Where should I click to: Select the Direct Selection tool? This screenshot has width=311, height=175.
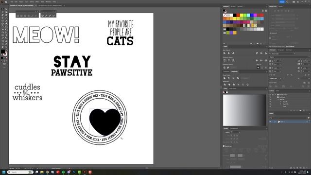6,9
